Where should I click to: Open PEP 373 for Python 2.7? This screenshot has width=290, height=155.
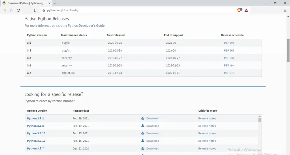tap(229, 73)
